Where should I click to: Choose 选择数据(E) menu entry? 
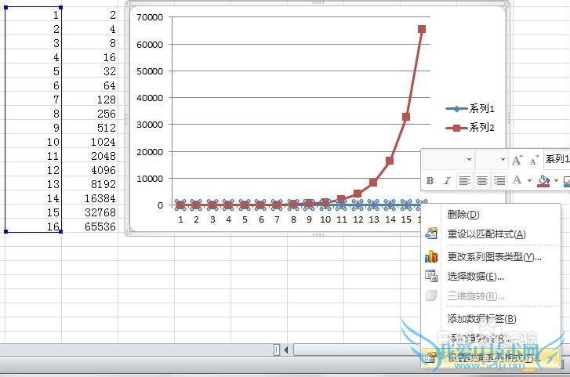pos(490,277)
